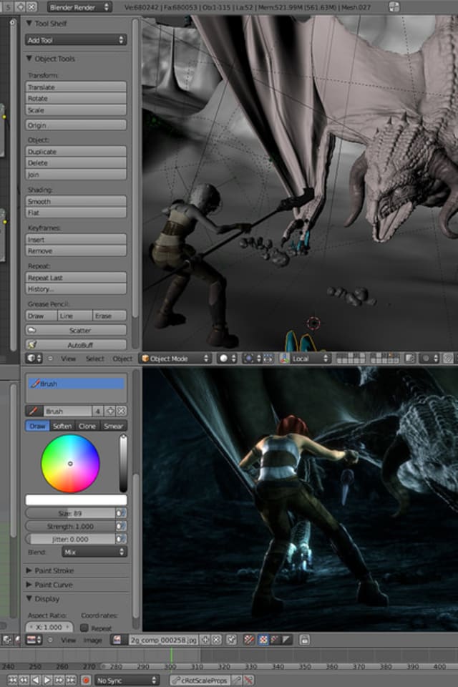Open the Blender Render engine dropdown
The image size is (458, 687).
pos(79,7)
